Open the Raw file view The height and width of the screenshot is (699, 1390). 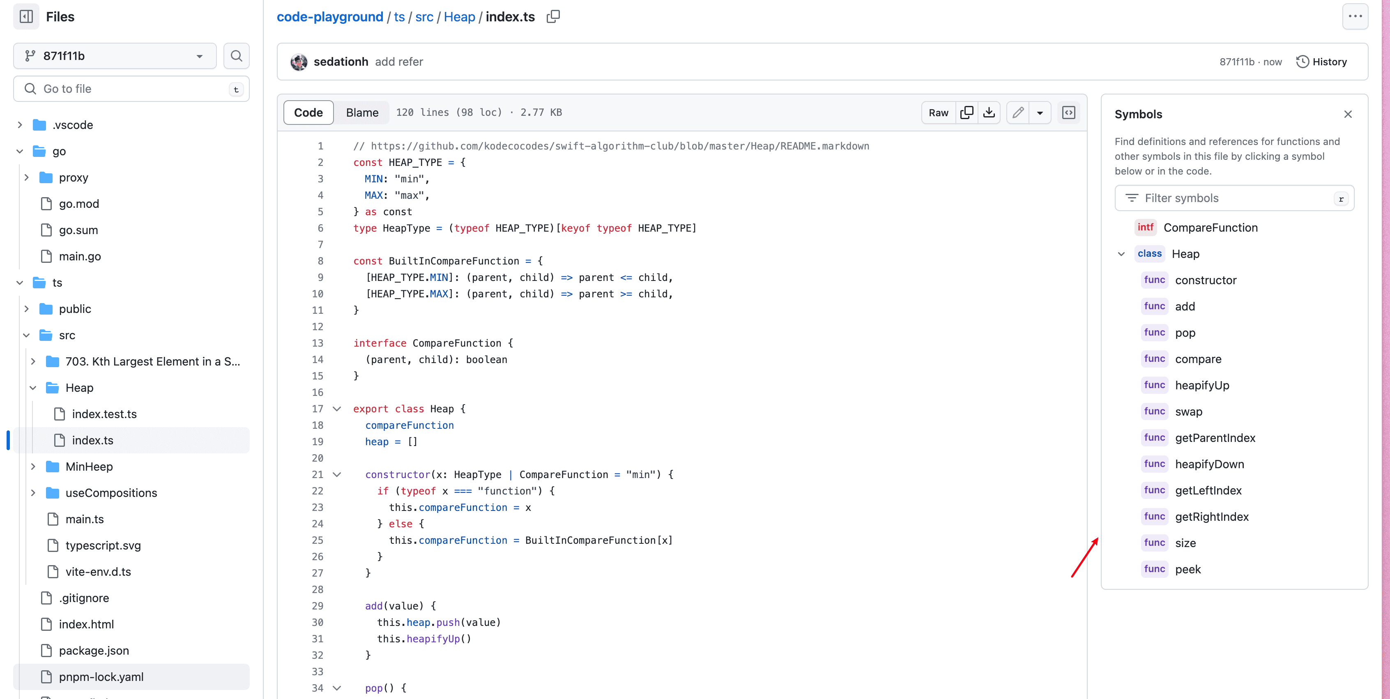coord(938,112)
